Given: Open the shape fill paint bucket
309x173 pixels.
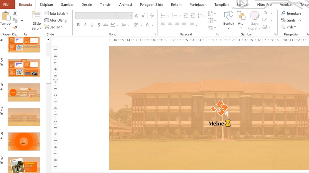Looking at the screenshot, I should pos(265,13).
